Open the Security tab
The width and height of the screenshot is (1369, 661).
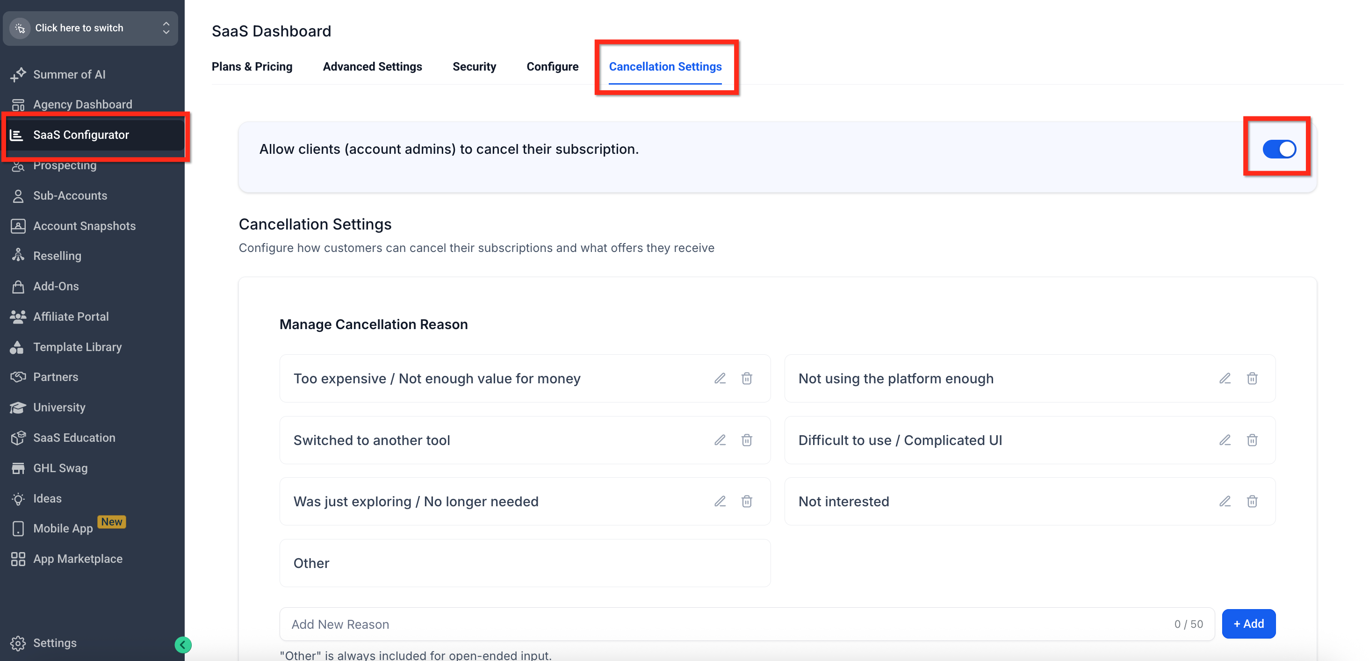[474, 66]
